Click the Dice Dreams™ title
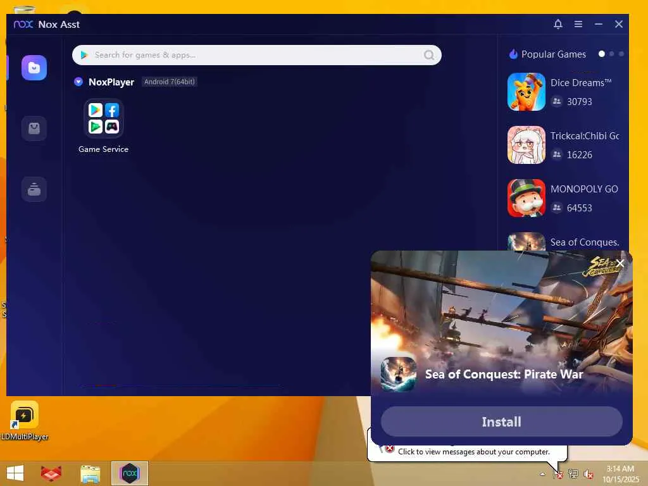Viewport: 648px width, 486px height. (x=581, y=83)
